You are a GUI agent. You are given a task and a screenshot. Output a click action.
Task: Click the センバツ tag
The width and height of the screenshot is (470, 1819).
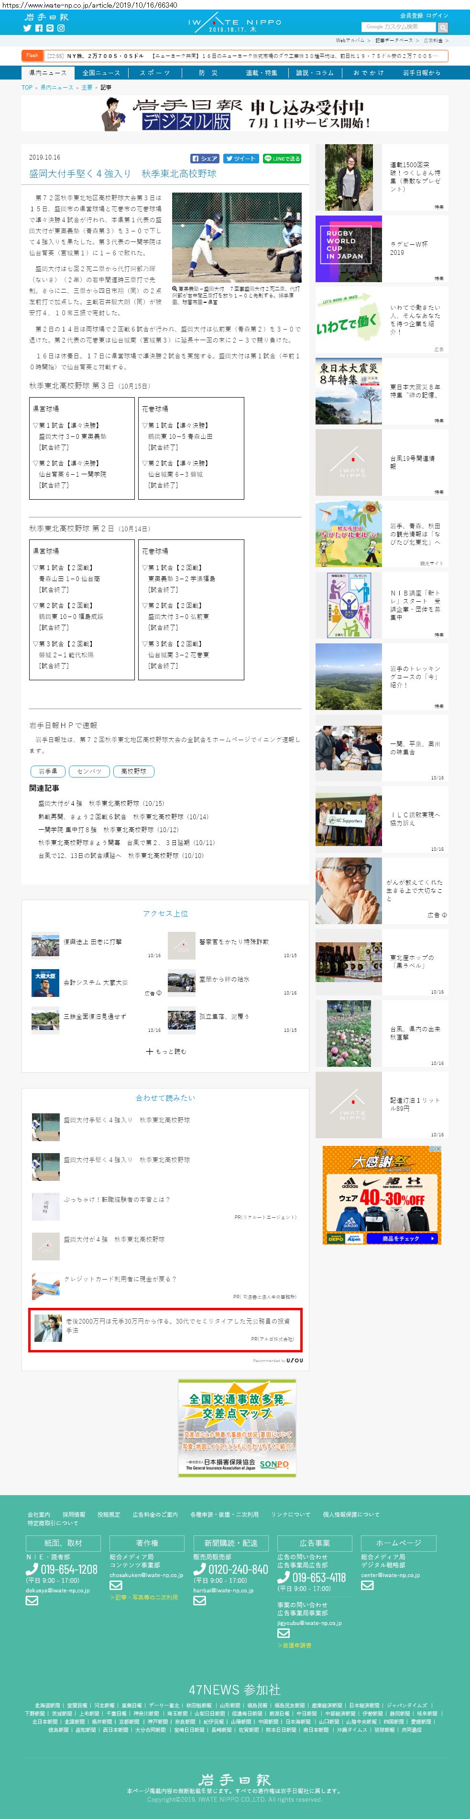click(x=89, y=771)
